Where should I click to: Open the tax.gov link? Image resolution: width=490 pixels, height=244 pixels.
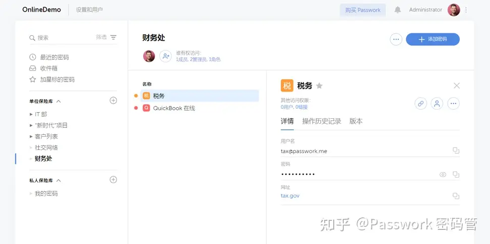pyautogui.click(x=290, y=196)
